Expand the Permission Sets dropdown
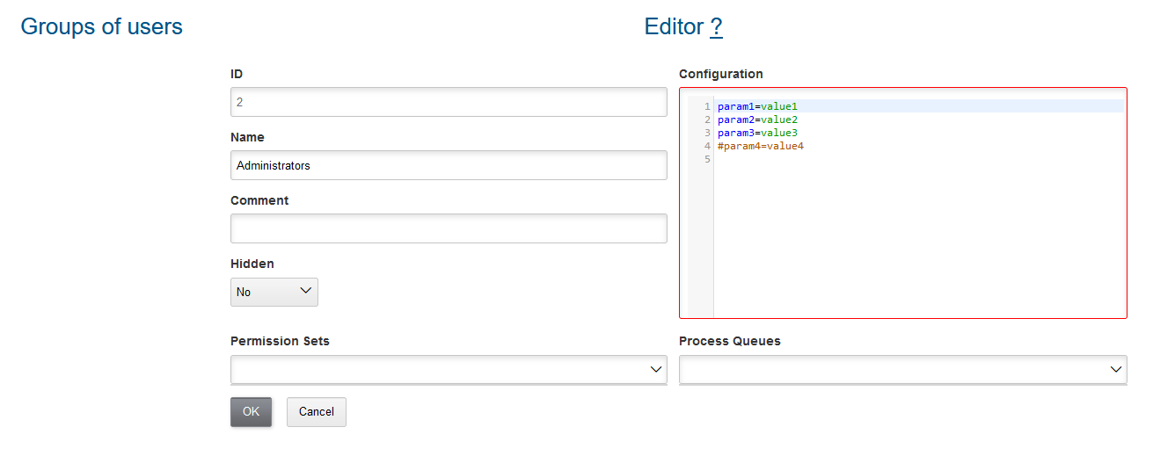The width and height of the screenshot is (1153, 449). (449, 370)
